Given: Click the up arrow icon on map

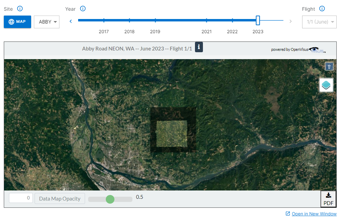Looking at the screenshot, I should point(329,66).
